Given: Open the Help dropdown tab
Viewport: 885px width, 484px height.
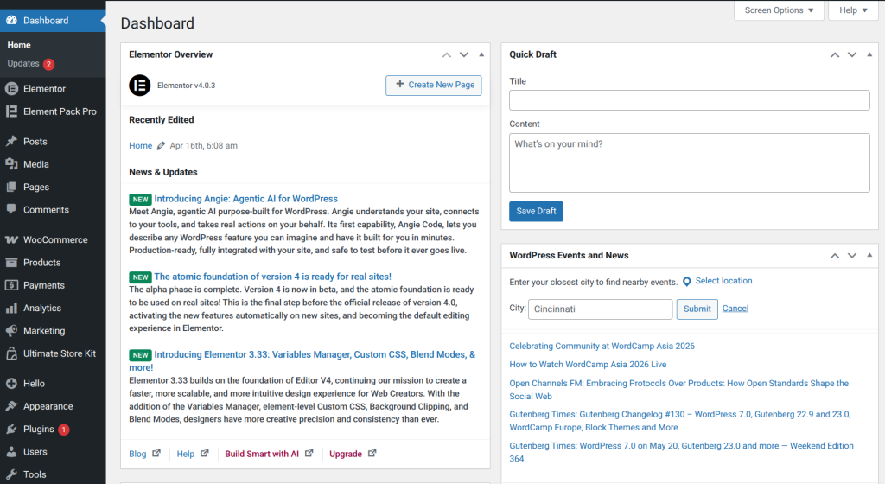Looking at the screenshot, I should click(x=853, y=10).
